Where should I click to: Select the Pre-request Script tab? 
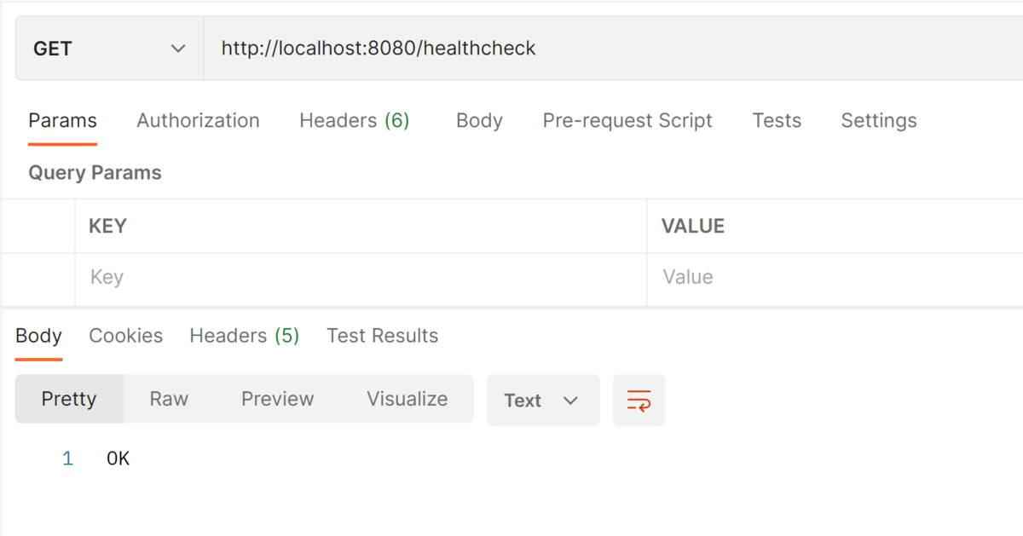tap(627, 120)
